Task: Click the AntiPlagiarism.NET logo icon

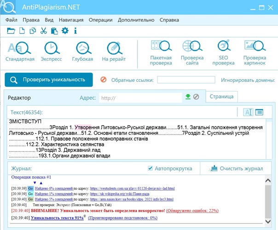Action: click(8, 7)
